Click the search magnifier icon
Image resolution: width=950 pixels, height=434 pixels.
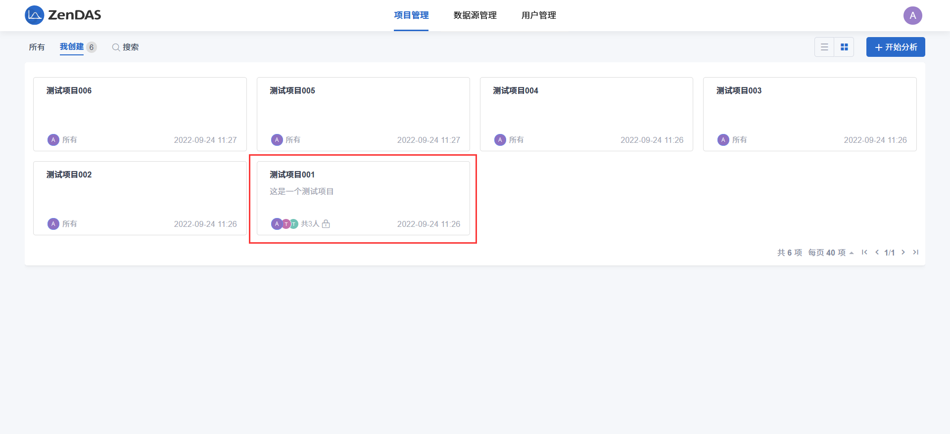click(116, 47)
